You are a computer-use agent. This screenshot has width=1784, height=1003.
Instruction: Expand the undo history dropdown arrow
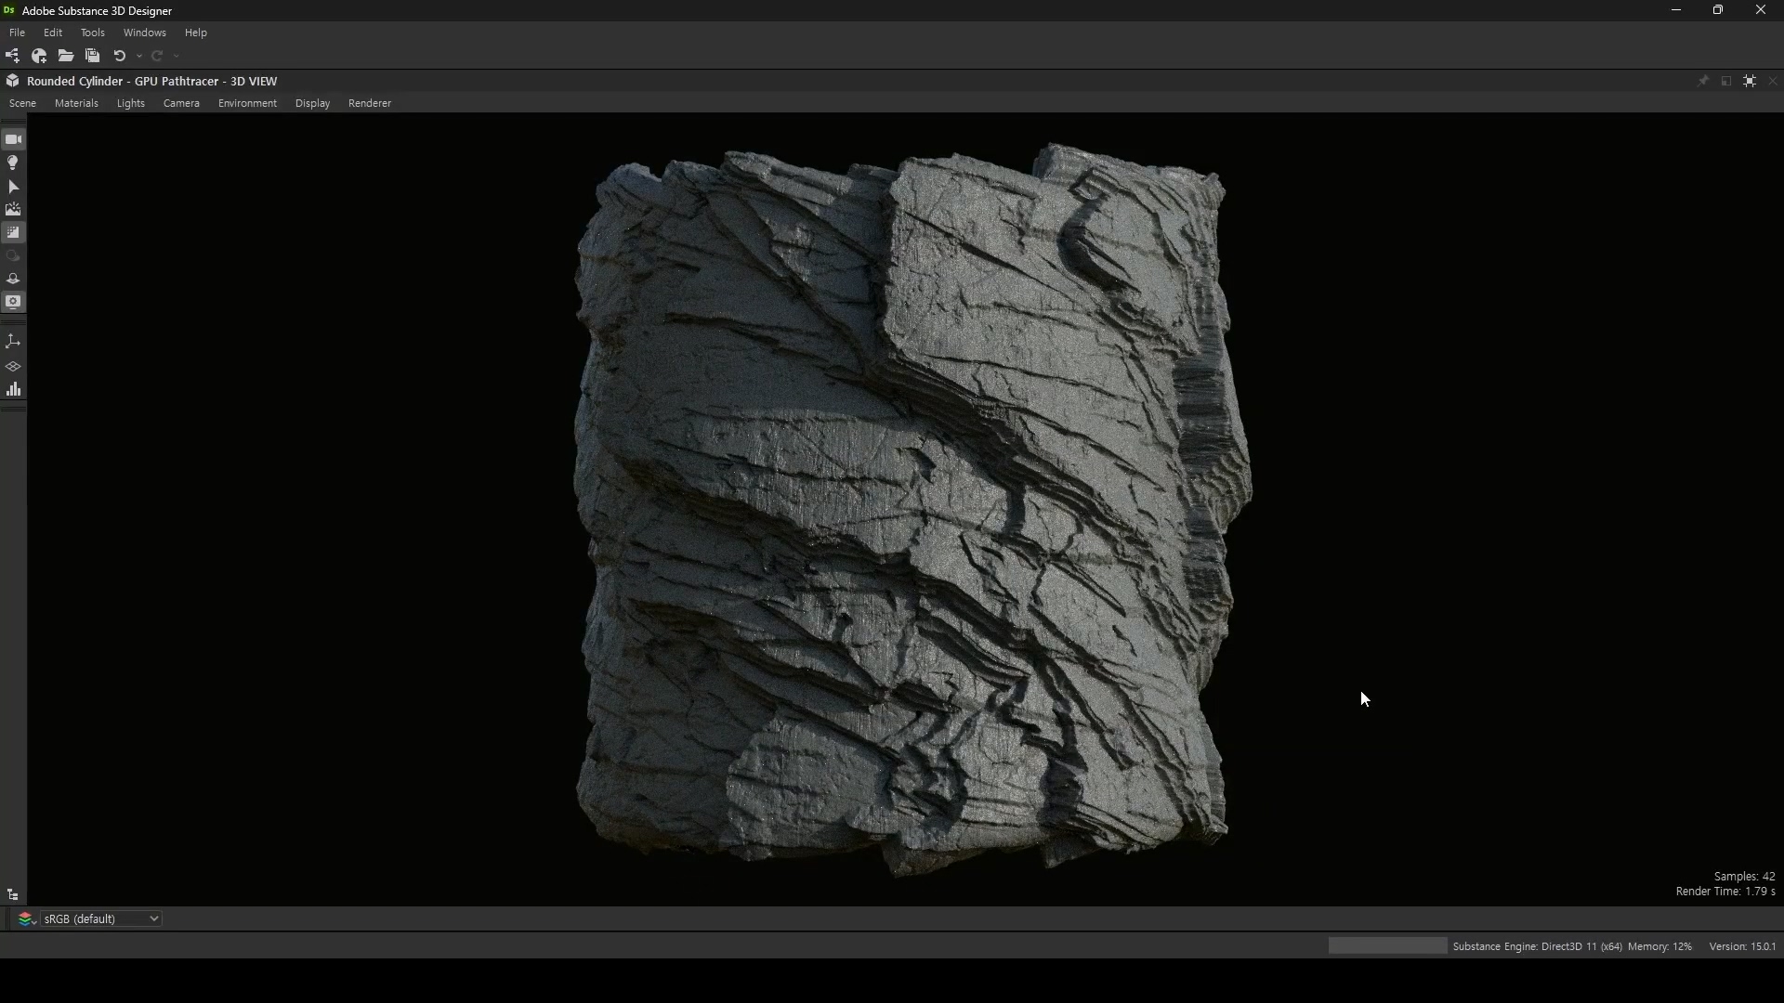point(139,56)
